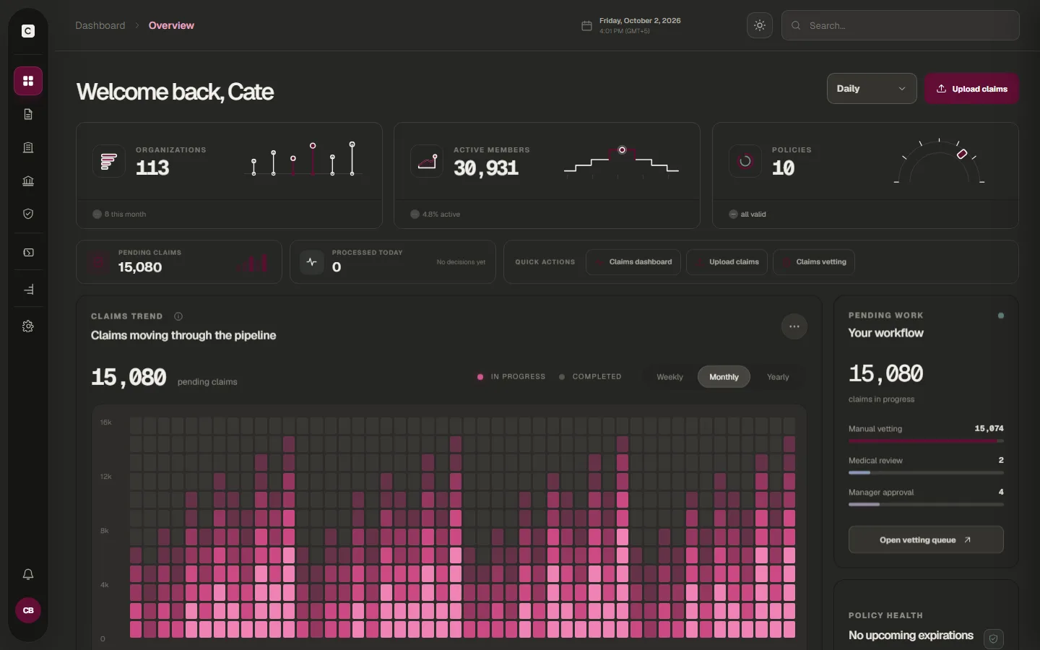This screenshot has height=650, width=1040.
Task: Select the Monthly chart tab
Action: (x=724, y=377)
